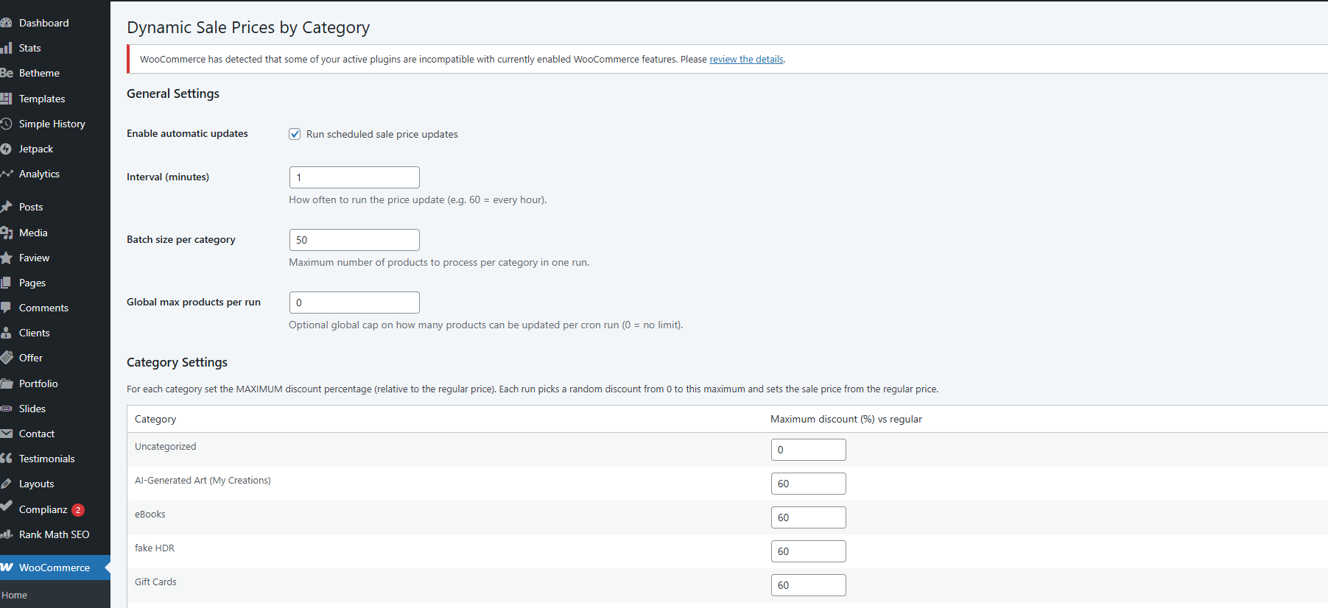The width and height of the screenshot is (1328, 608).
Task: Click the Simple History clock icon
Action: coord(6,124)
